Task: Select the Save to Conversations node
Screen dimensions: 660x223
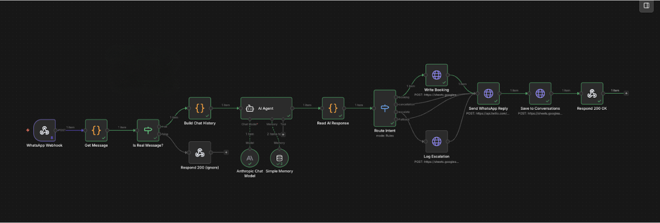Action: [x=540, y=94]
